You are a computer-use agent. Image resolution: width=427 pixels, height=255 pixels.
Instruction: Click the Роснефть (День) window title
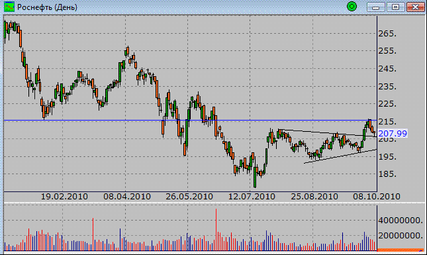47,7
